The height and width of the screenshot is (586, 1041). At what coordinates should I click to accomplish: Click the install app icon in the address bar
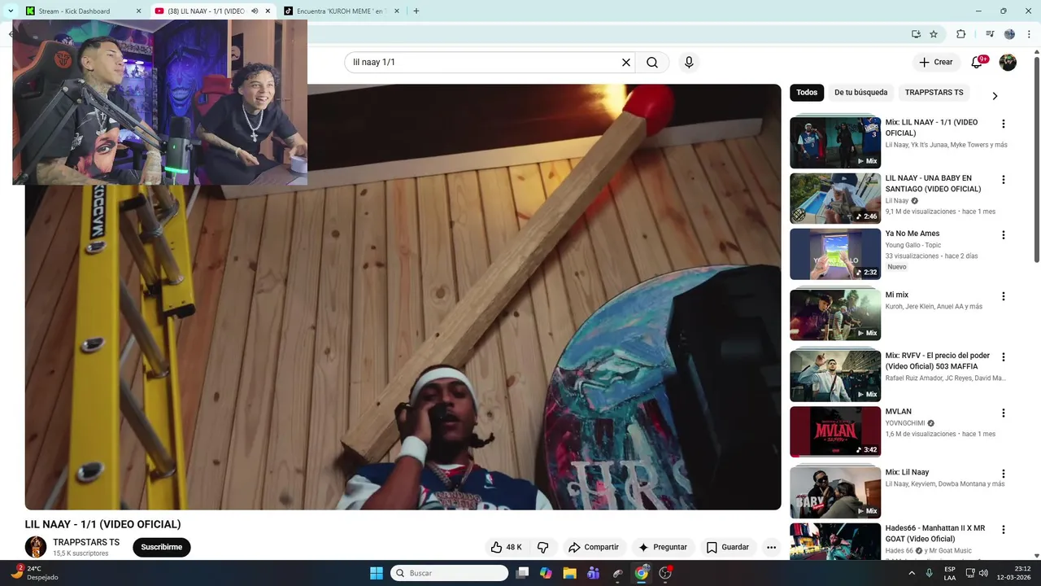[916, 34]
